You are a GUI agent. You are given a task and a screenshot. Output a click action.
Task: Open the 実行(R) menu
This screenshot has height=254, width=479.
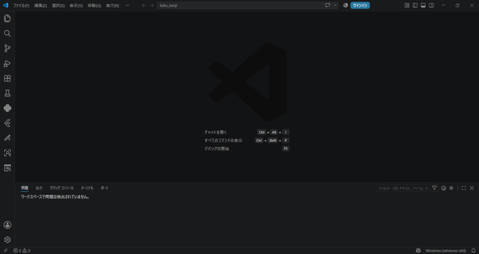(x=113, y=5)
